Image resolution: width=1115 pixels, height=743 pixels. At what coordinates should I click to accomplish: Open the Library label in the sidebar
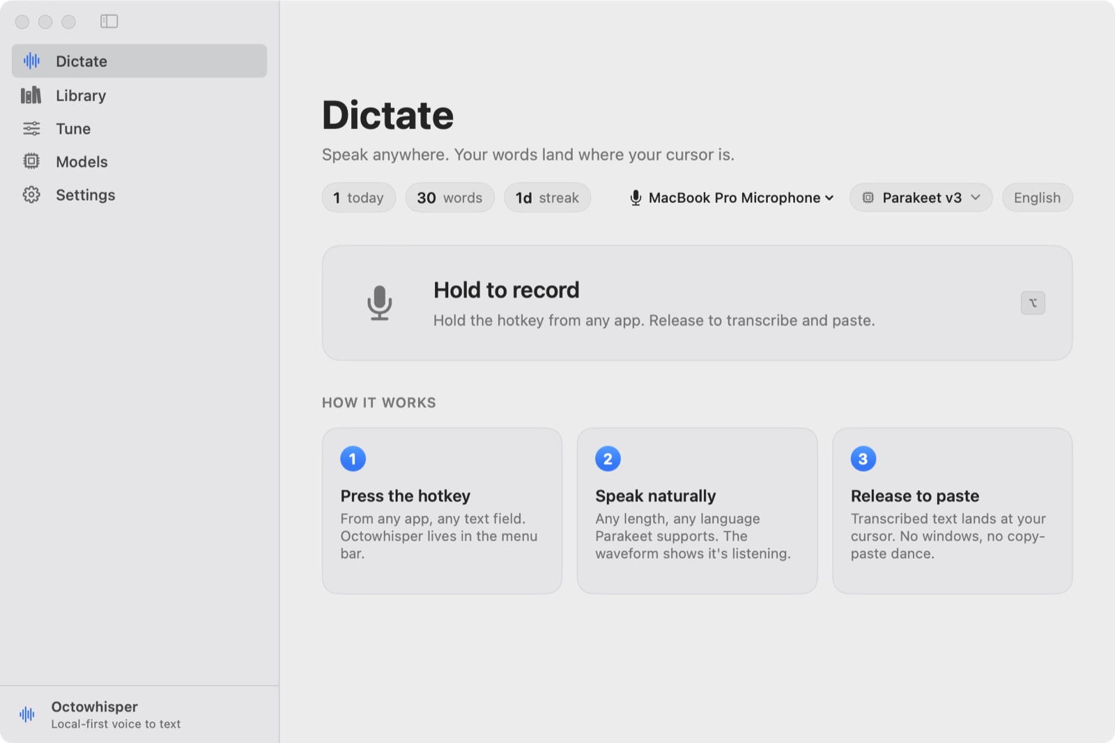[81, 95]
